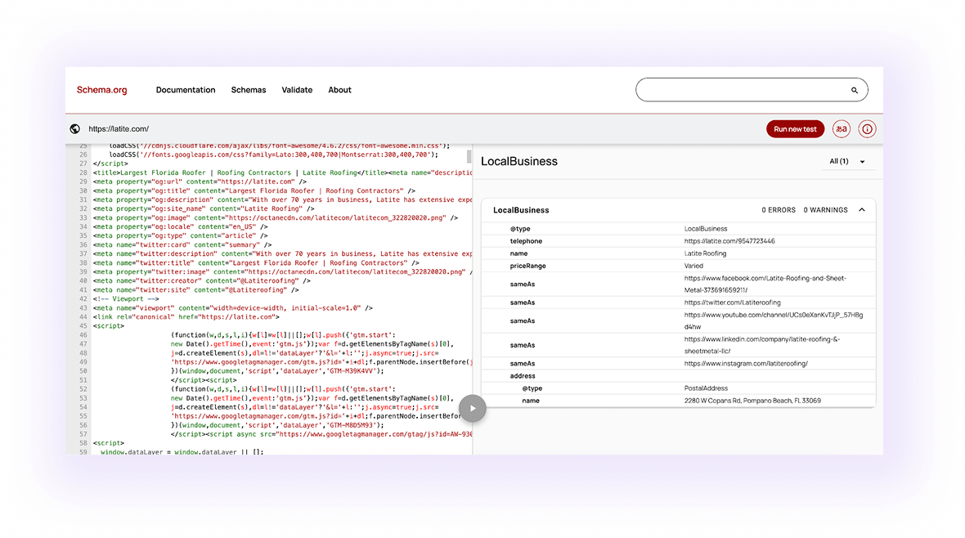This screenshot has width=965, height=538.
Task: Click the Run new test button
Action: point(795,128)
